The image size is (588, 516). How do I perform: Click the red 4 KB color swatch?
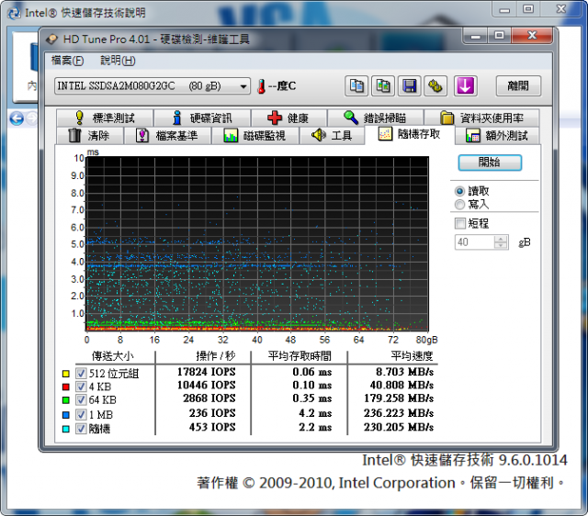pyautogui.click(x=66, y=387)
